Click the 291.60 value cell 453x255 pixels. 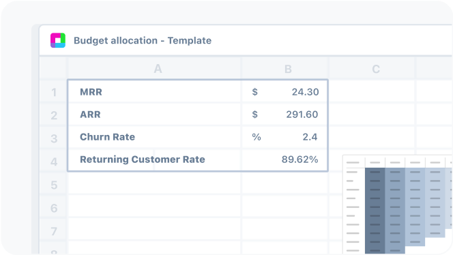coord(284,115)
